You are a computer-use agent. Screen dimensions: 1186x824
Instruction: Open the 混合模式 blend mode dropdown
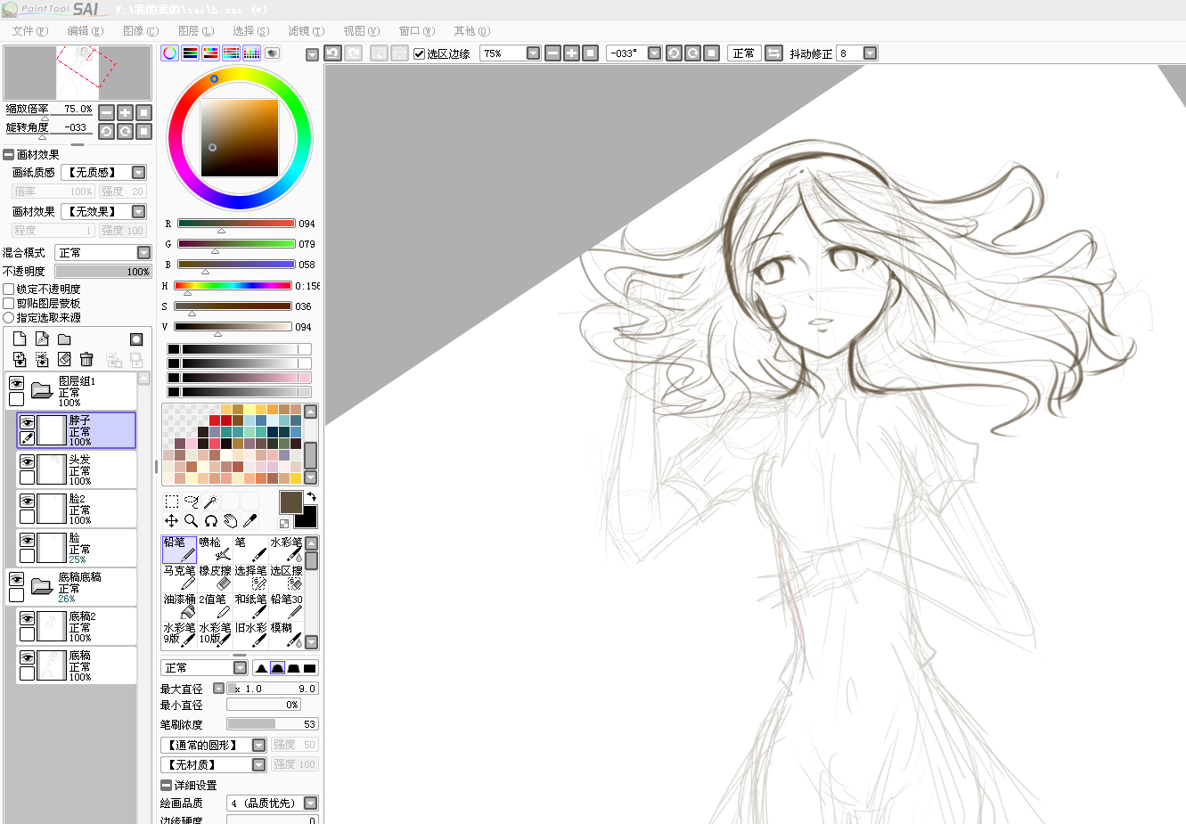143,253
